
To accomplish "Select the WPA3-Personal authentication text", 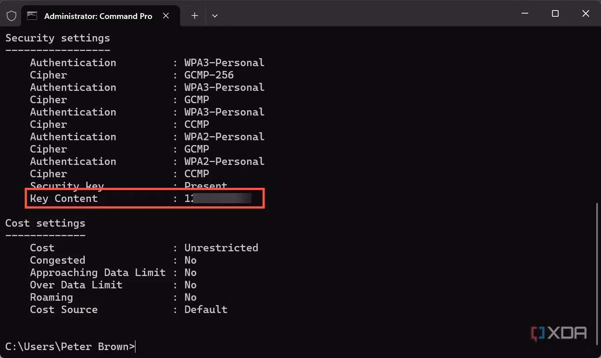I will (224, 62).
